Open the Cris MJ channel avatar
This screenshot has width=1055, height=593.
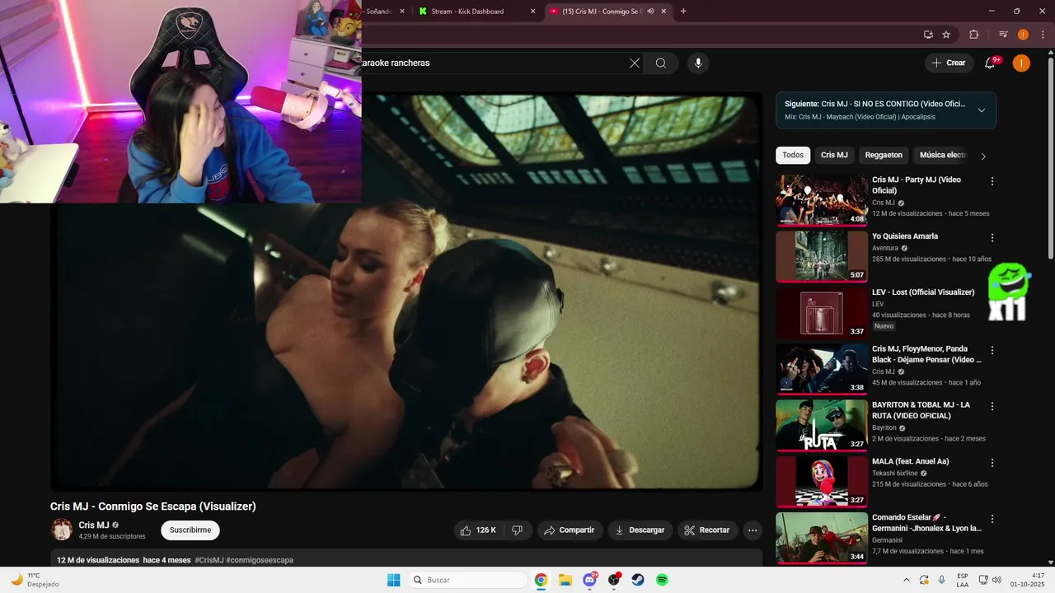pos(61,530)
